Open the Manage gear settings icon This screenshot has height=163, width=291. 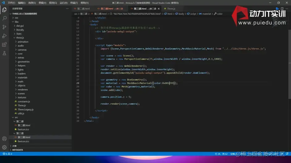4,147
